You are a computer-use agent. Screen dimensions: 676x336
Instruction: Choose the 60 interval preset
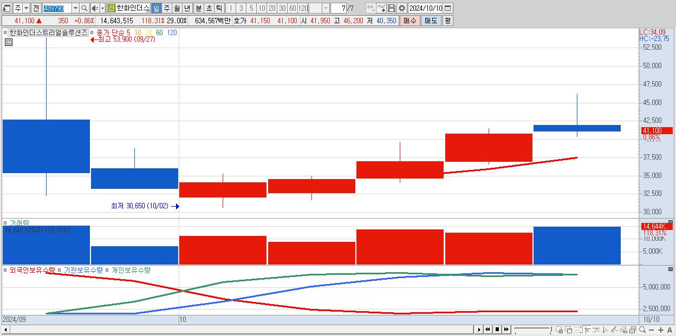(x=292, y=8)
